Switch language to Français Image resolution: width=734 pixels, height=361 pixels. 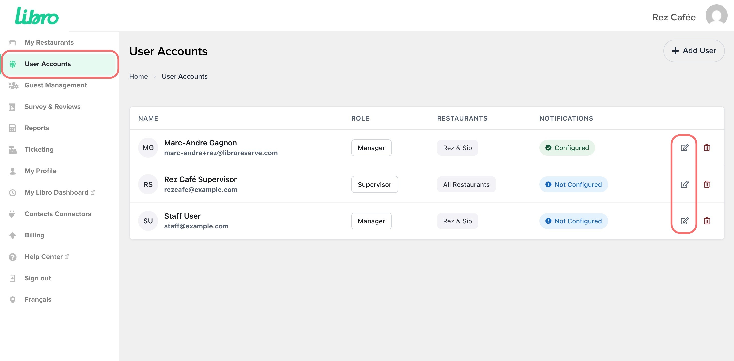point(38,299)
